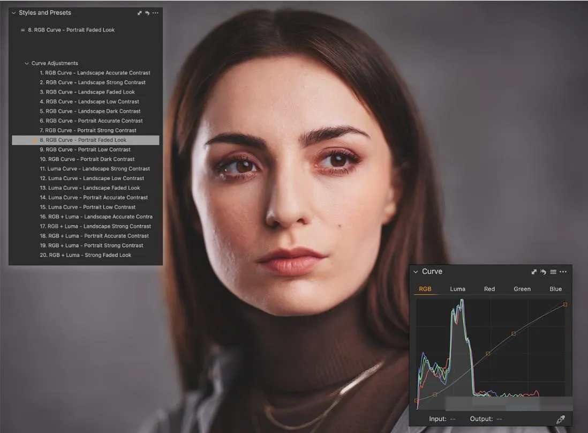The height and width of the screenshot is (433, 588).
Task: Reset Styles and Presets with the undo arrow
Action: (x=147, y=13)
